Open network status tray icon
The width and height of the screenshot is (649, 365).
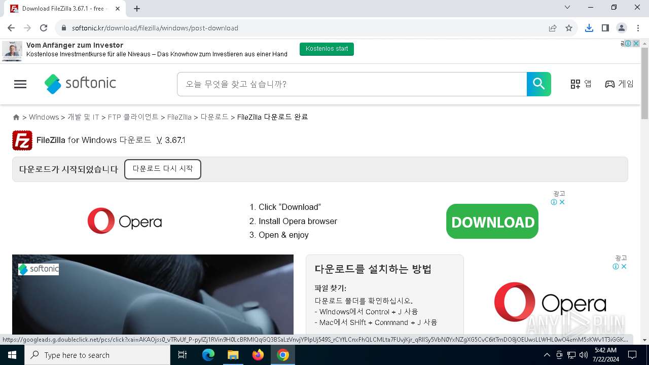tap(571, 355)
